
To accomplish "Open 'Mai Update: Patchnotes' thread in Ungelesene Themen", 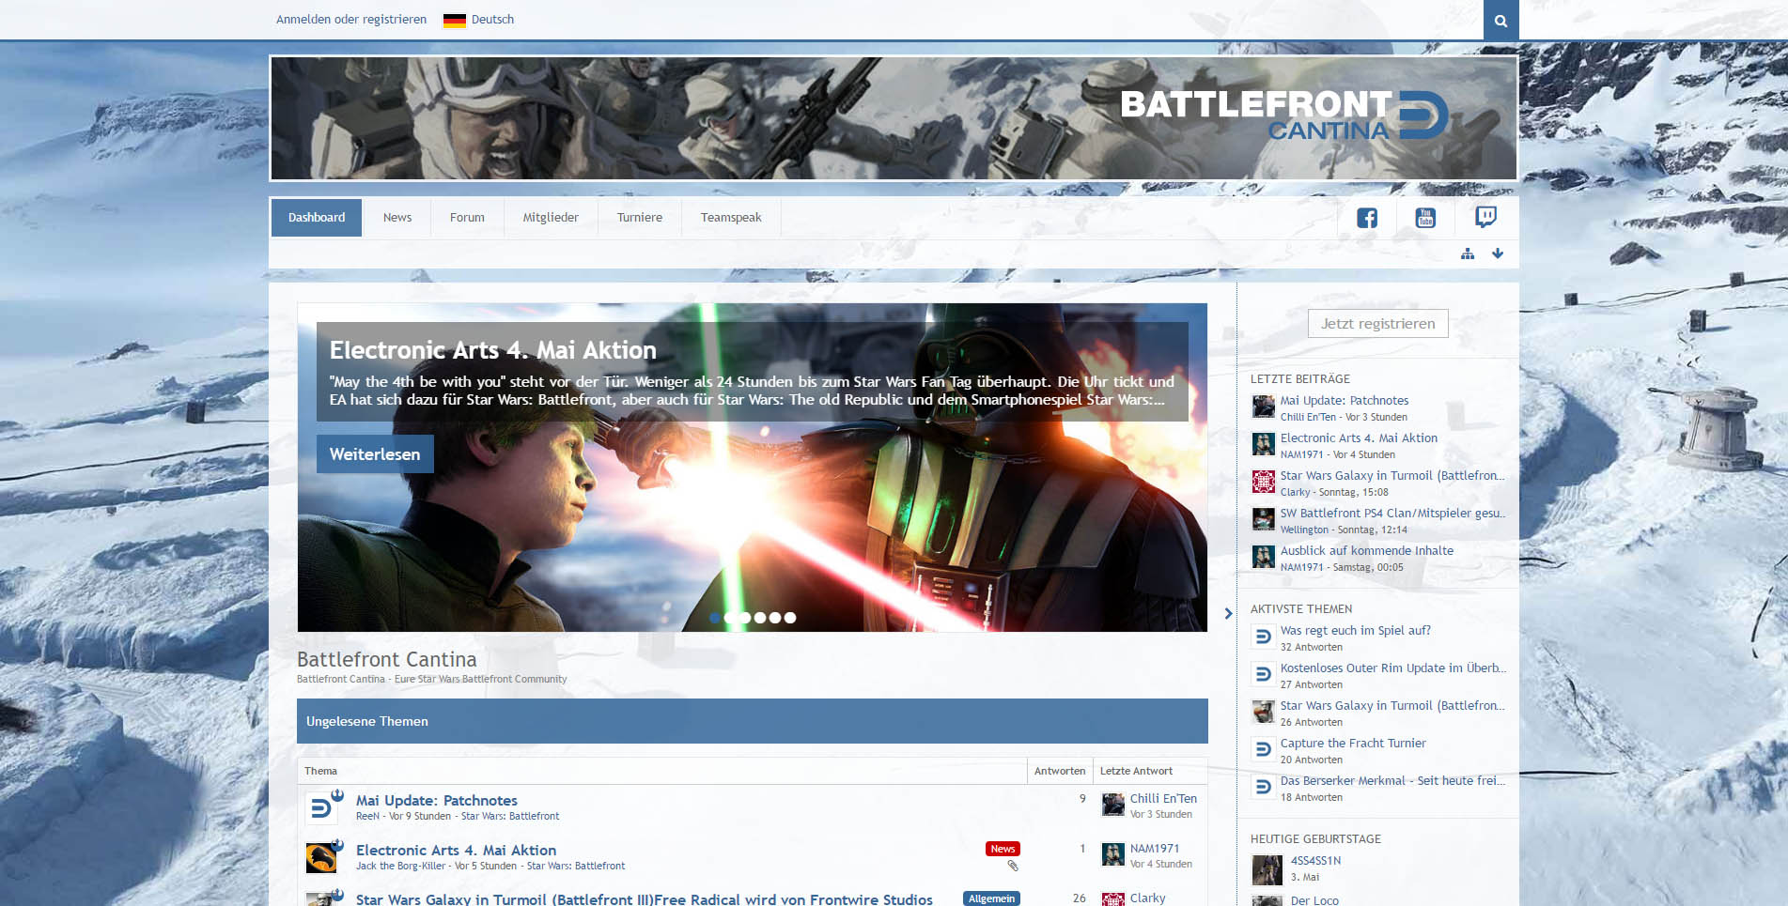I will coord(437,801).
